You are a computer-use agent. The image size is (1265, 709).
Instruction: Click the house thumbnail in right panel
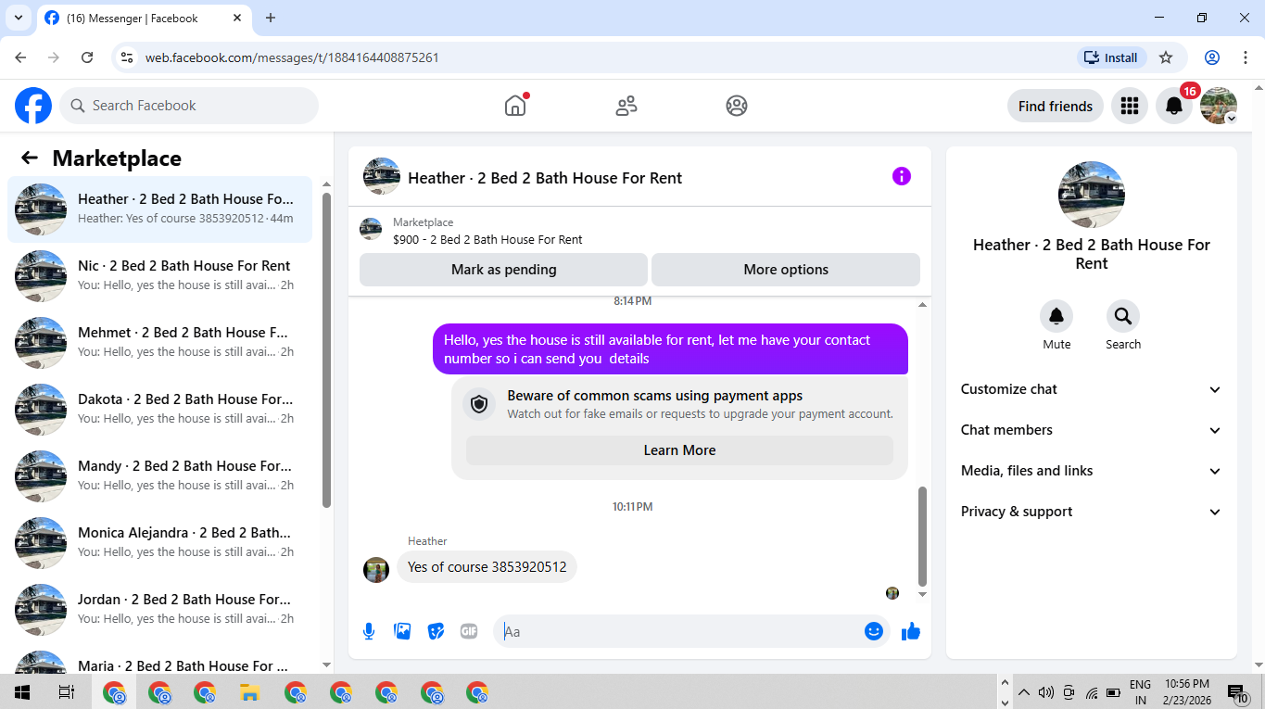pos(1092,195)
